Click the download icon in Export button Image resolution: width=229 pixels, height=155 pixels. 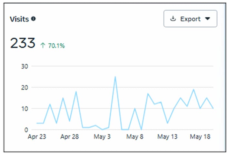point(173,19)
